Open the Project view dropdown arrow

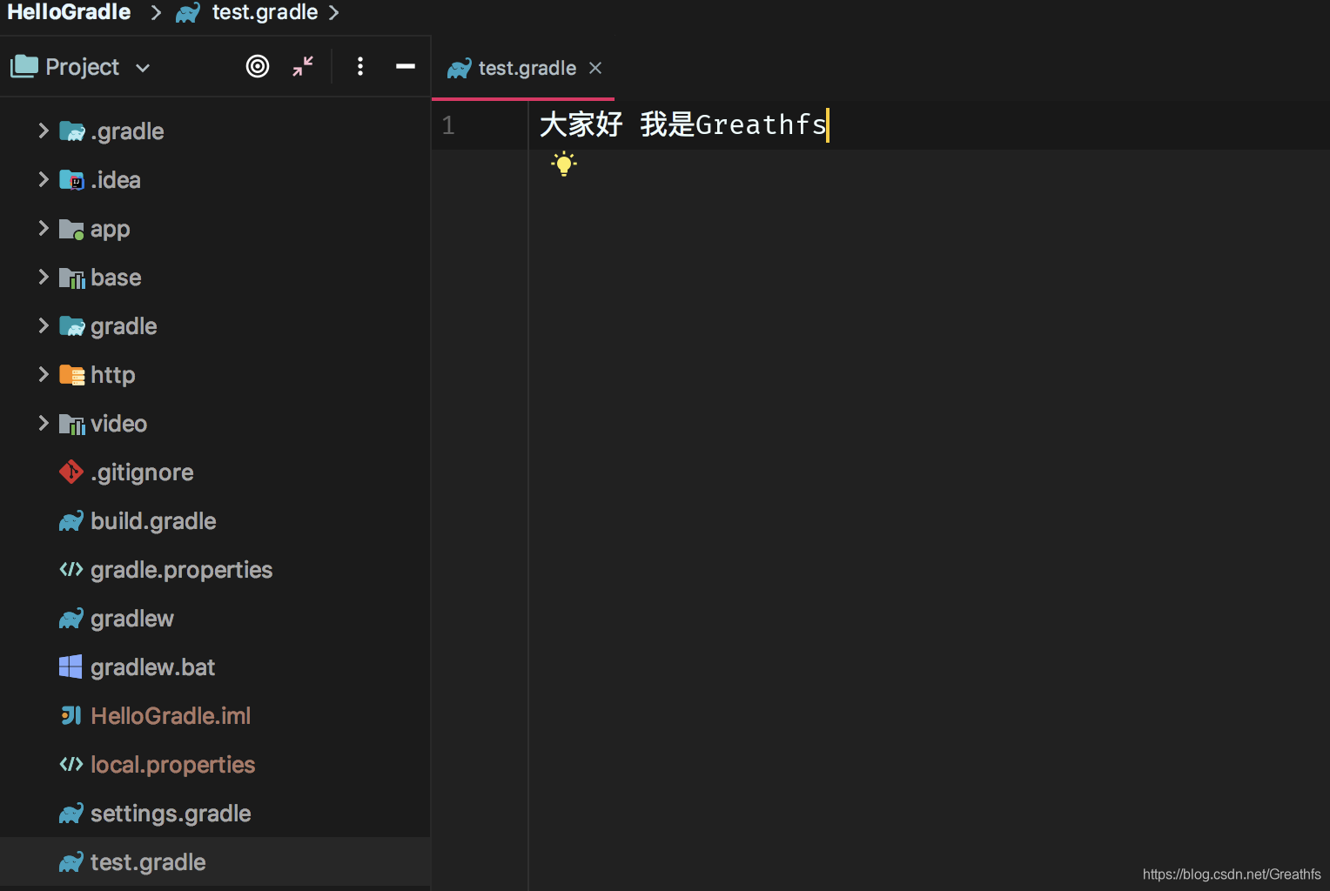coord(143,68)
